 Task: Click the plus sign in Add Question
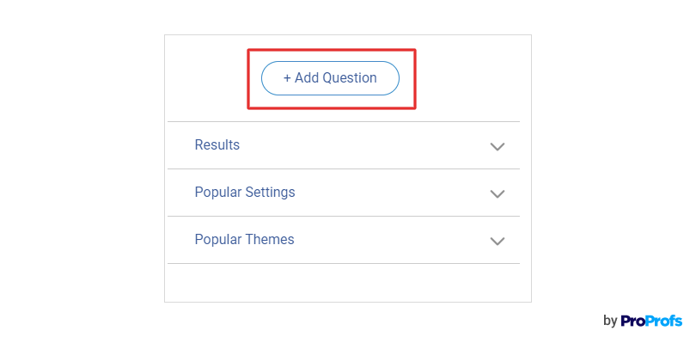(287, 78)
